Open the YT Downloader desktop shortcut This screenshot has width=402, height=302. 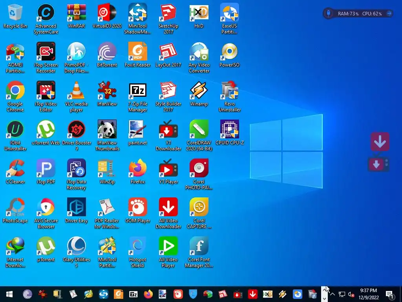tap(168, 136)
